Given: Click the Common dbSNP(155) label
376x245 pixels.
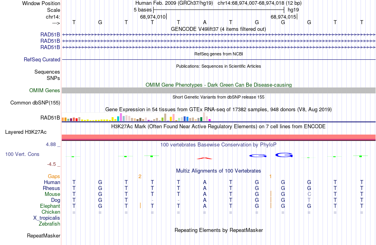Looking at the screenshot, I should tap(35, 103).
